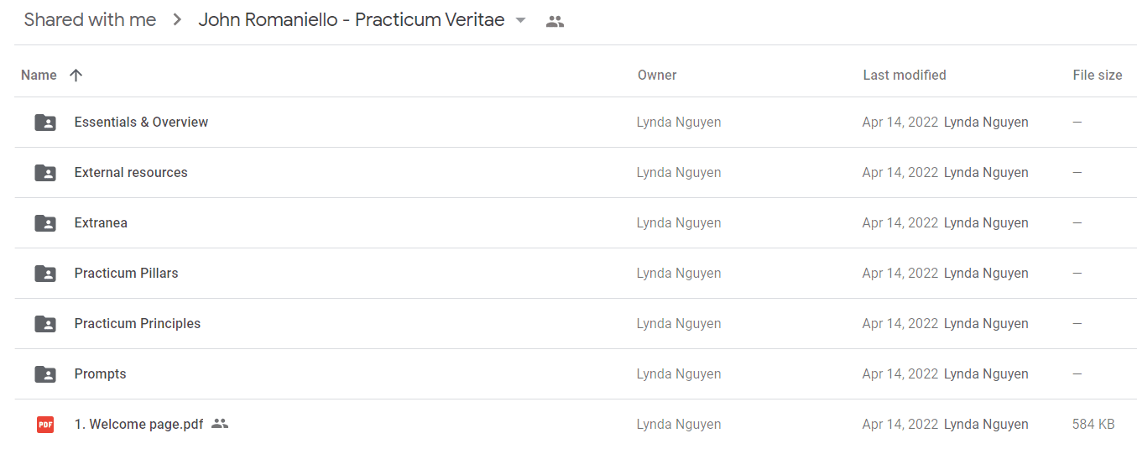Click the External resources folder icon
Image resolution: width=1137 pixels, height=449 pixels.
[x=45, y=173]
